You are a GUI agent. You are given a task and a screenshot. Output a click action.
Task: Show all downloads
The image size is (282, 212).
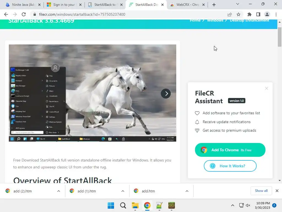click(x=261, y=191)
